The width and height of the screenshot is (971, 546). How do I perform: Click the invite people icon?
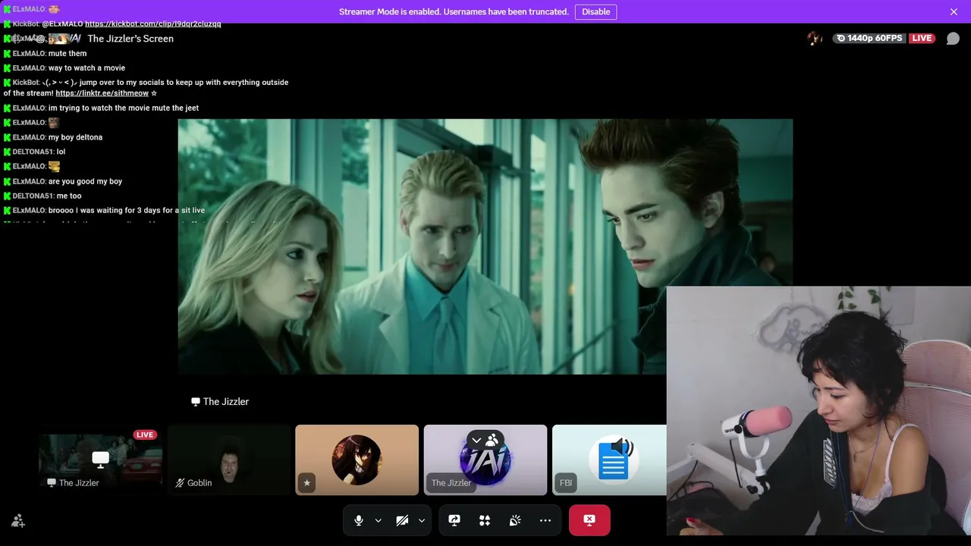coord(18,521)
